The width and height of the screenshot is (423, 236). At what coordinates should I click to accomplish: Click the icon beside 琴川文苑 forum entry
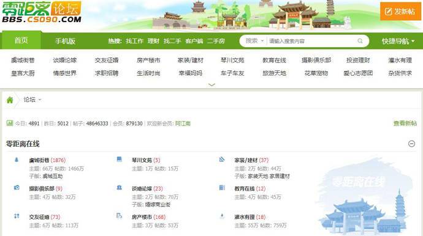point(120,159)
